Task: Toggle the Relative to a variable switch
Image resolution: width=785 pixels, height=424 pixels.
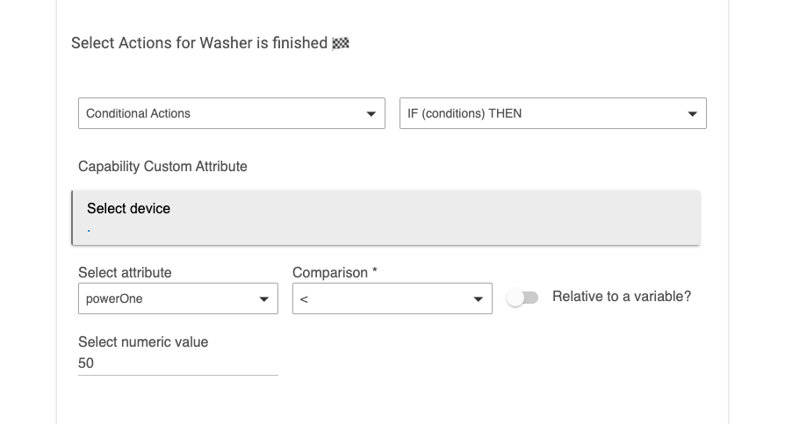Action: (522, 298)
